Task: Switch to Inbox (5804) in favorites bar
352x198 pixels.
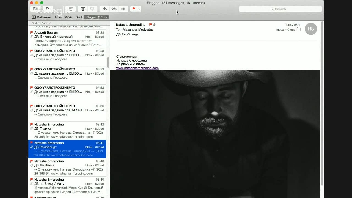Action: tap(63, 17)
